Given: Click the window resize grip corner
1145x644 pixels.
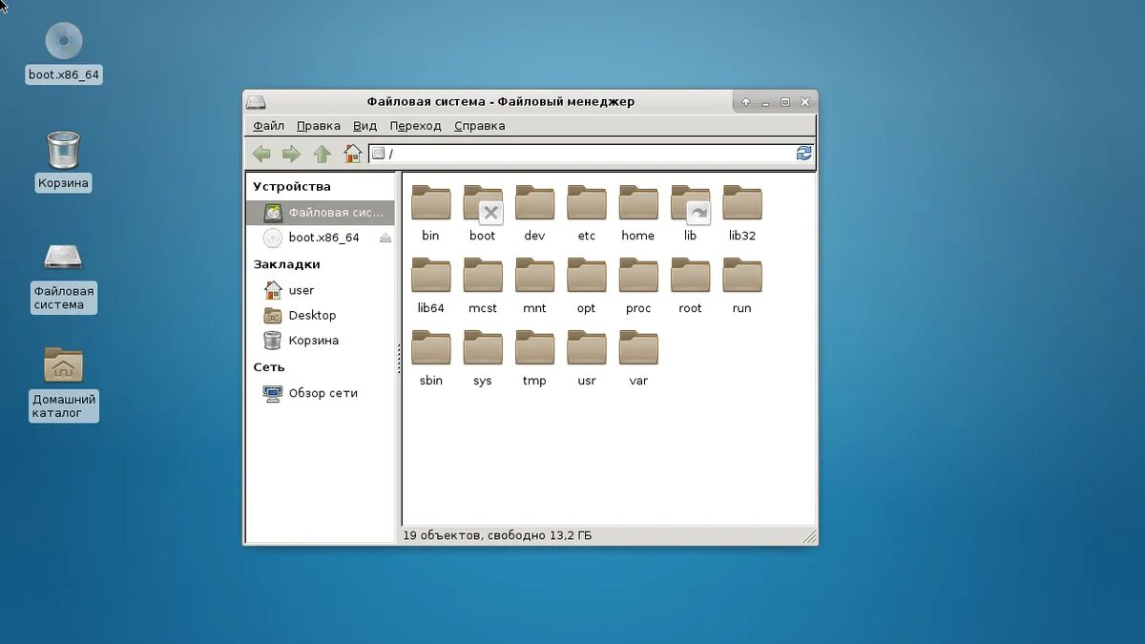Looking at the screenshot, I should pos(809,537).
